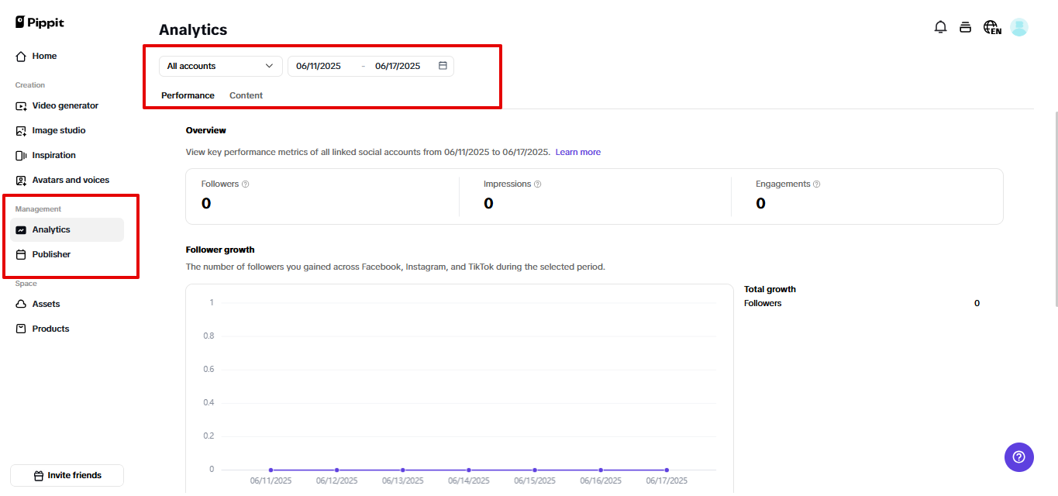Screen dimensions: 1058x496
Task: Open the Publisher management page
Action: [x=51, y=253]
